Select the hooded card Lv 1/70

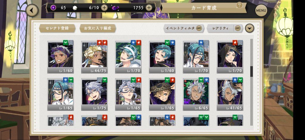click(230, 57)
